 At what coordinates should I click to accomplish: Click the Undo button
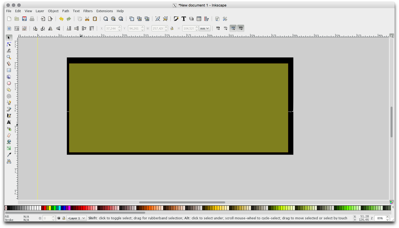61,19
